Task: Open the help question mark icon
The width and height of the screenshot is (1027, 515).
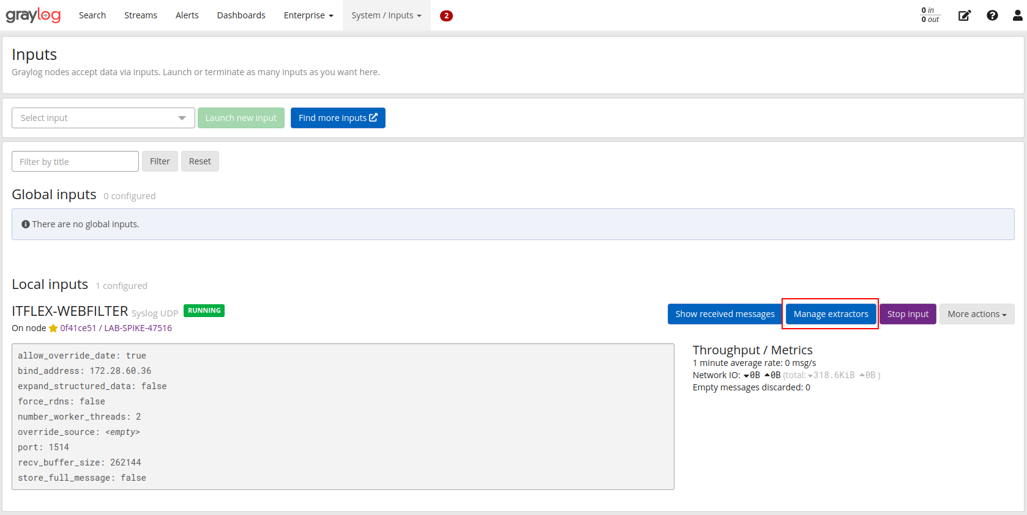Action: click(x=992, y=15)
